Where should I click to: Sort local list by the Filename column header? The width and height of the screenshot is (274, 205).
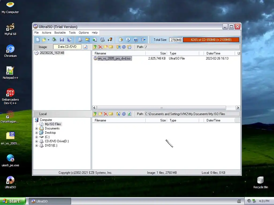click(x=119, y=120)
